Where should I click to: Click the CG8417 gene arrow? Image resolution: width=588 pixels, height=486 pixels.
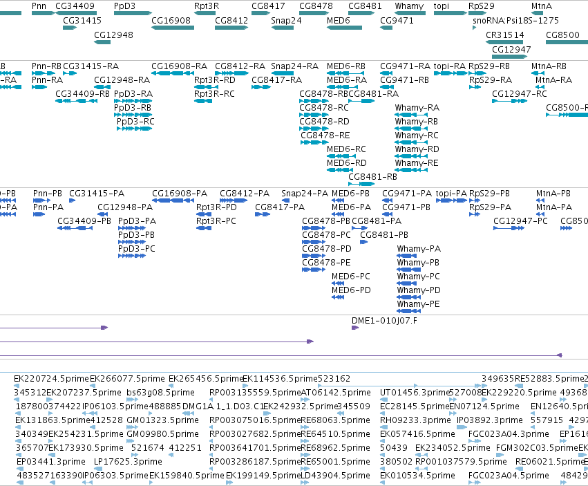(261, 13)
